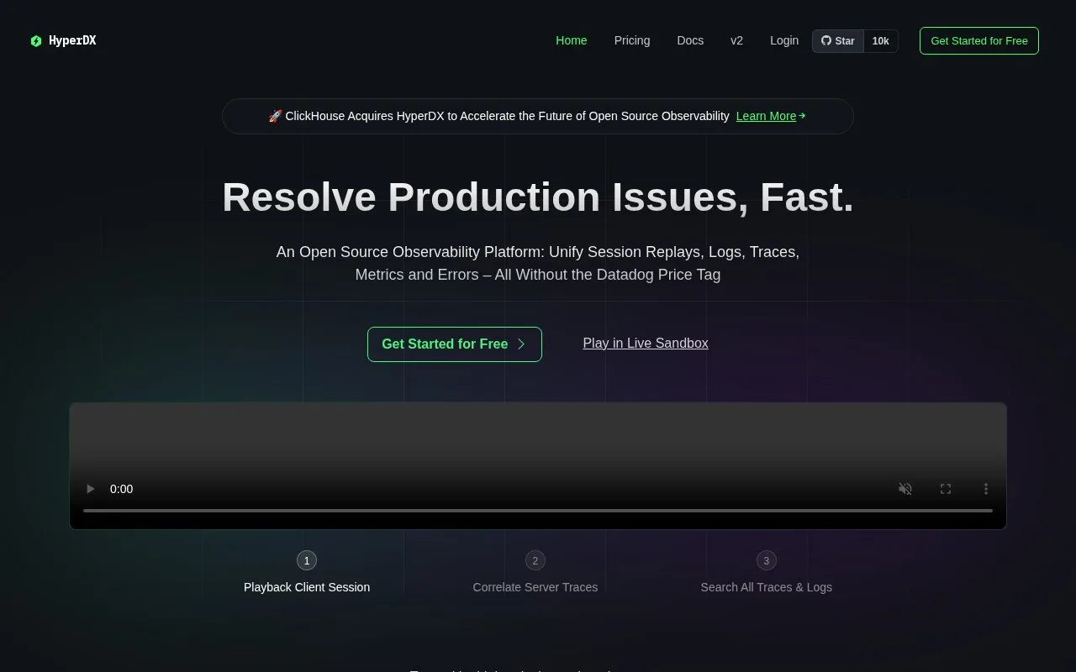
Task: Enter fullscreen on the video
Action: (946, 489)
